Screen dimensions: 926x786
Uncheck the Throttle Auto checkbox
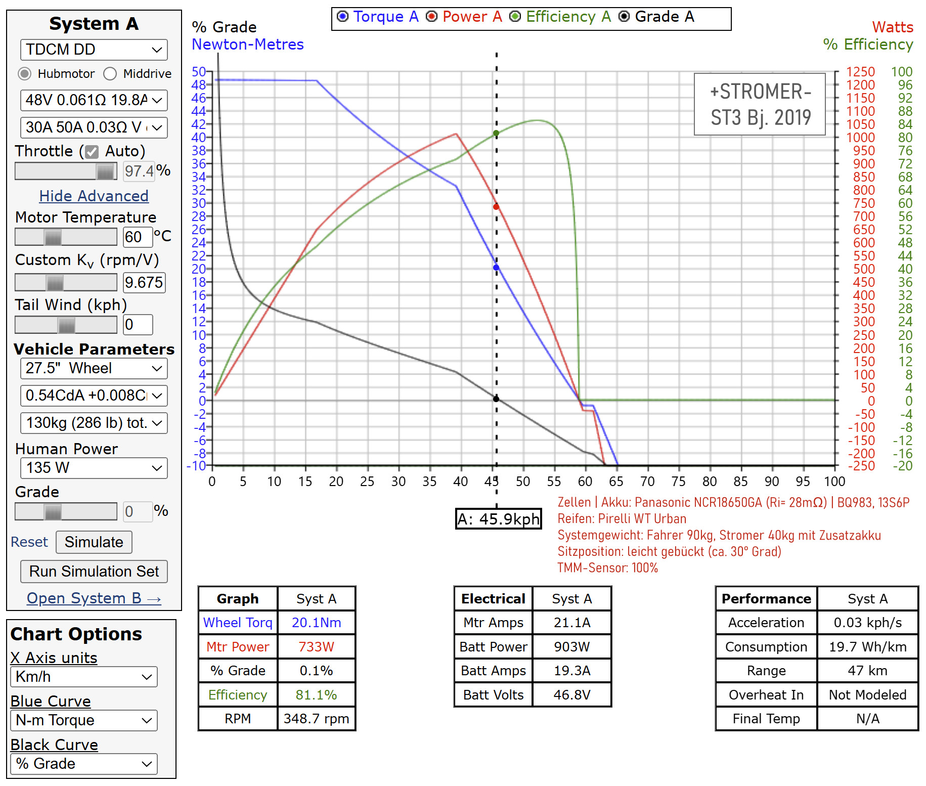[x=92, y=152]
